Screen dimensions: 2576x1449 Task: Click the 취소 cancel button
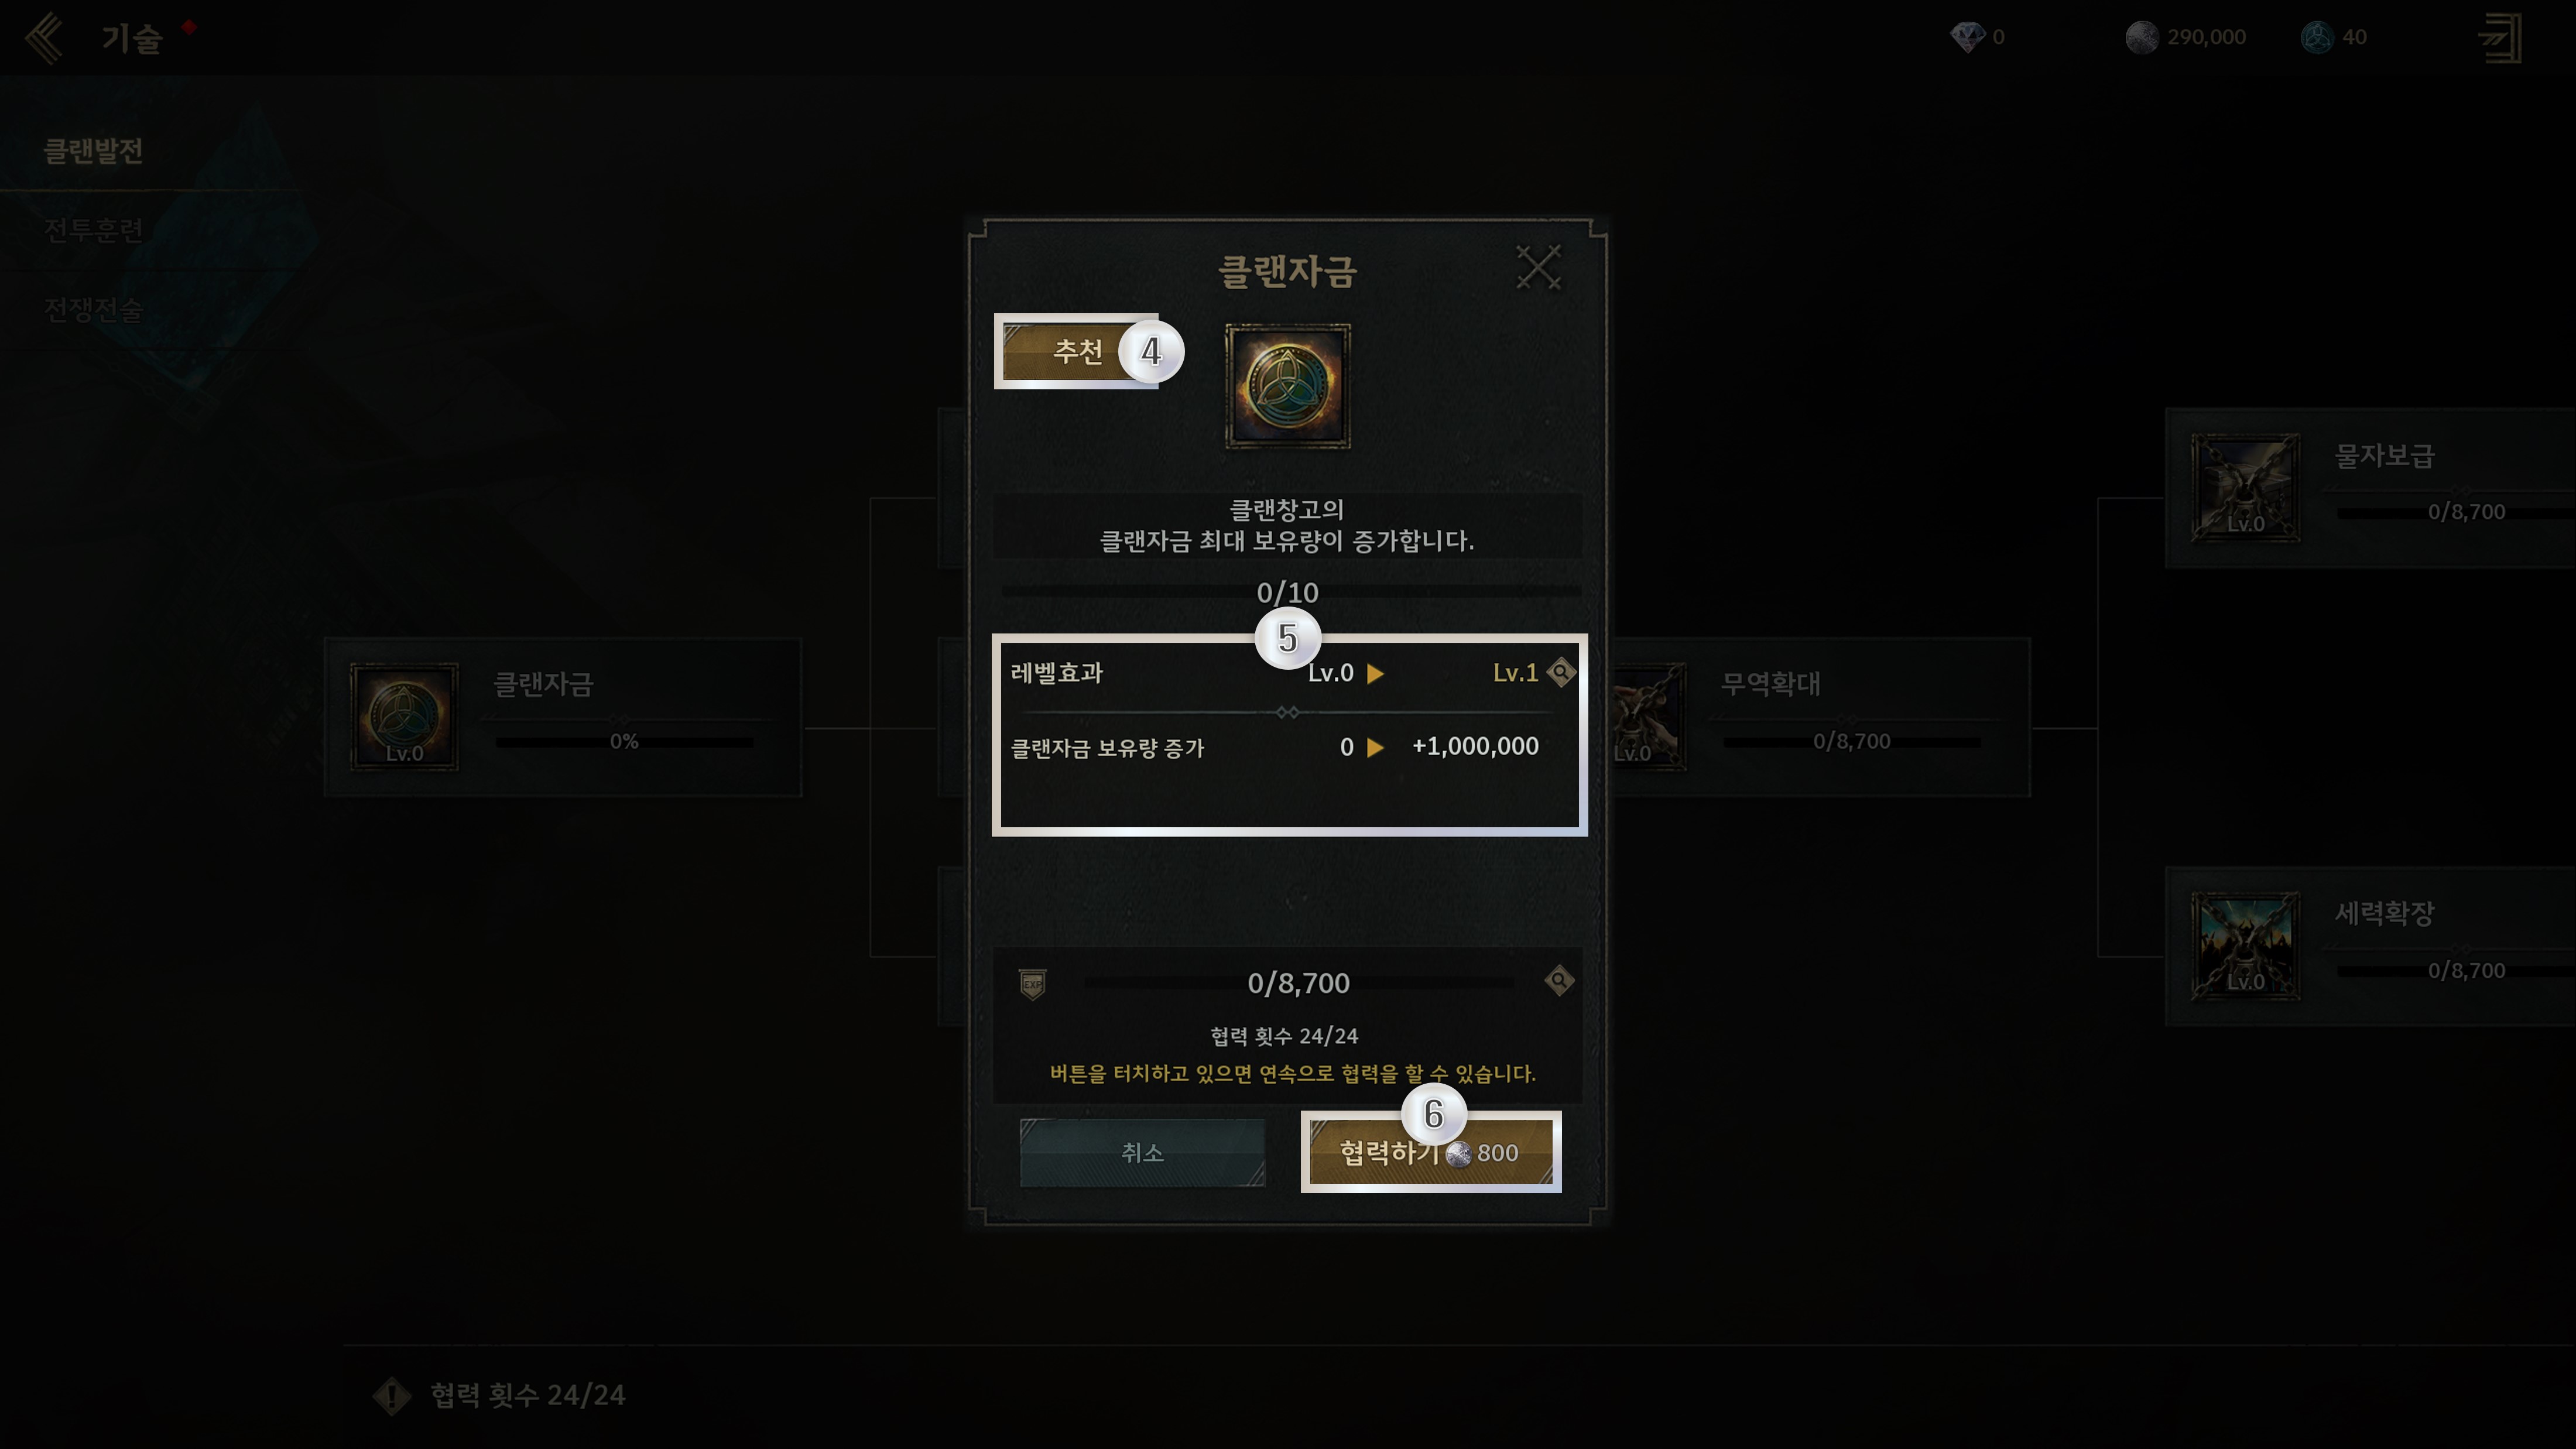click(1142, 1152)
